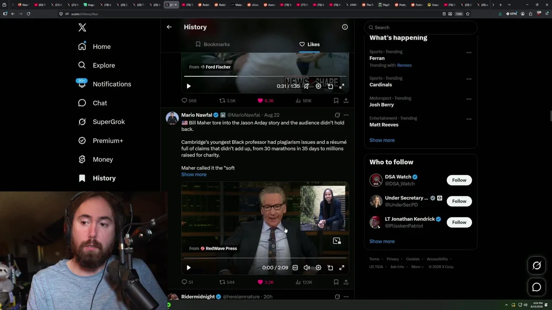Screen dimensions: 552x310
Task: Follow Under Secretary account
Action: tap(459, 201)
